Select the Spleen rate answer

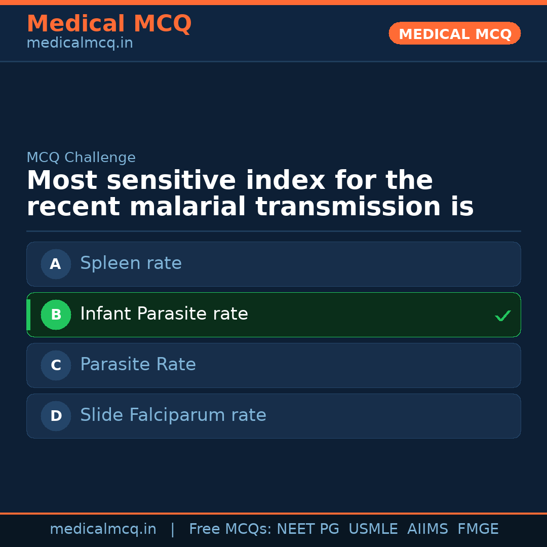(x=131, y=263)
